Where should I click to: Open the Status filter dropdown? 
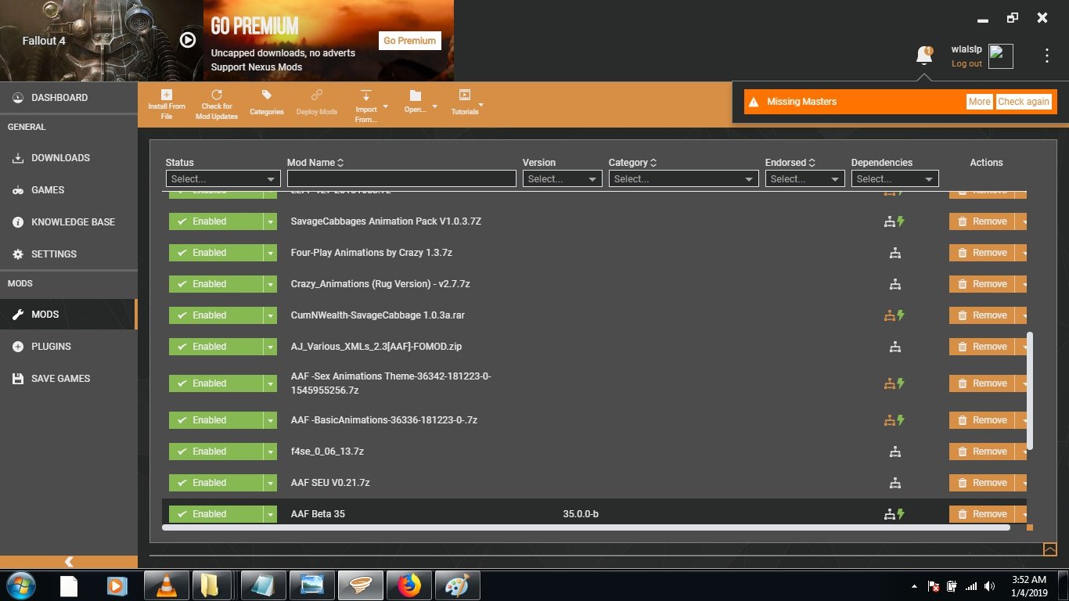click(x=223, y=179)
